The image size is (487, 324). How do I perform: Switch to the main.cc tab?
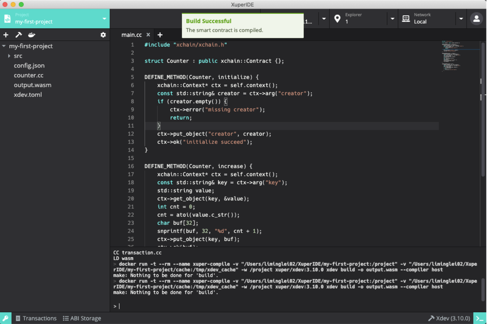132,35
